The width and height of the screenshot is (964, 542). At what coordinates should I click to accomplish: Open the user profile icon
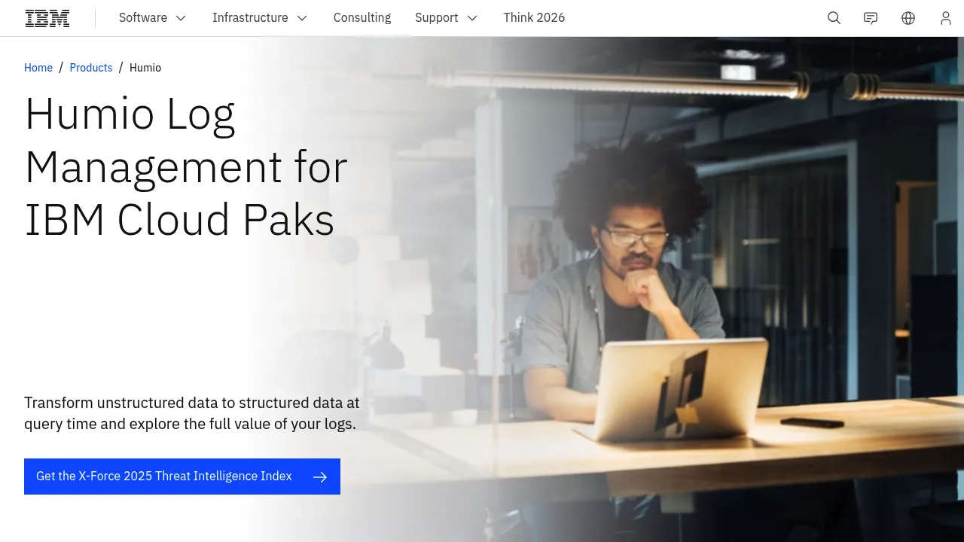[946, 18]
